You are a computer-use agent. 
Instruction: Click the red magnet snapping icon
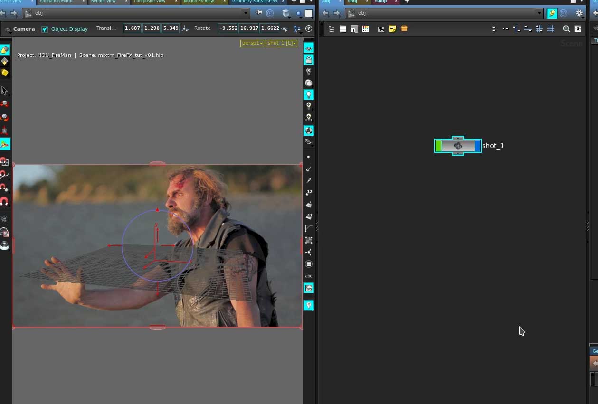4,201
